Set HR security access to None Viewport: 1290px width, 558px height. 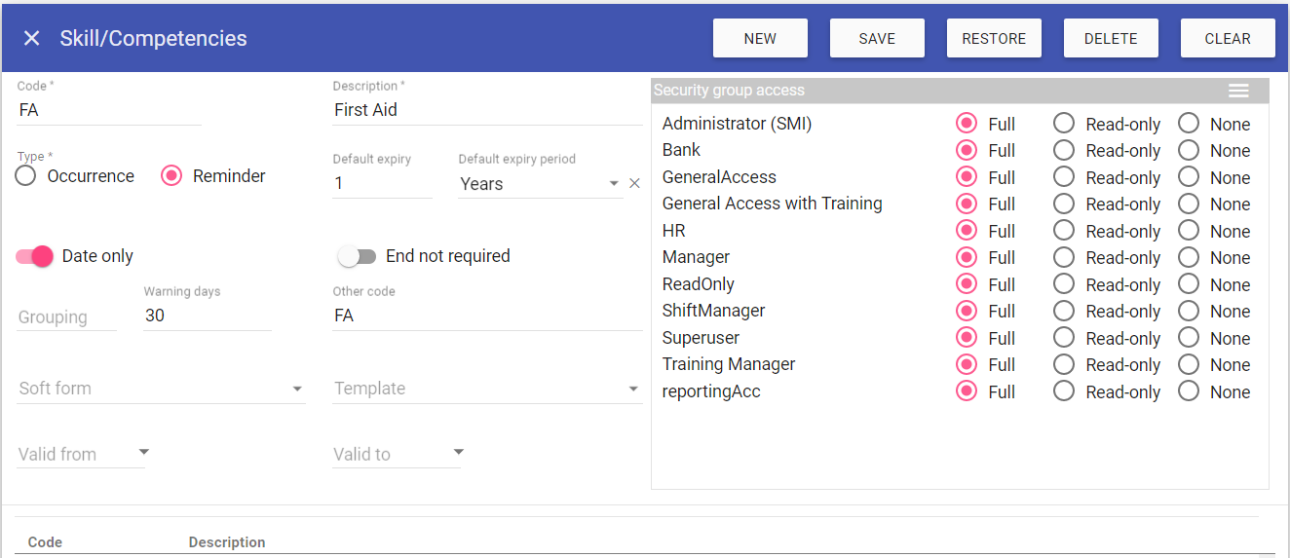click(x=1189, y=231)
